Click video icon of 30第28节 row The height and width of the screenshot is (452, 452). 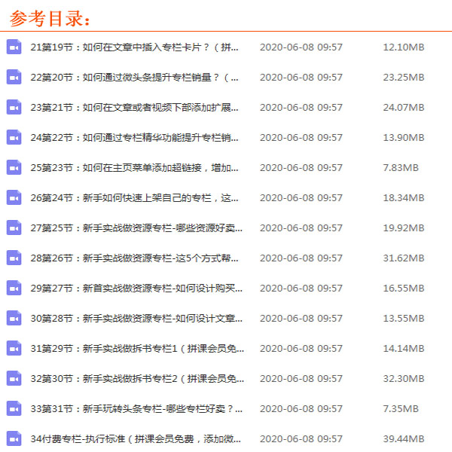coord(14,318)
